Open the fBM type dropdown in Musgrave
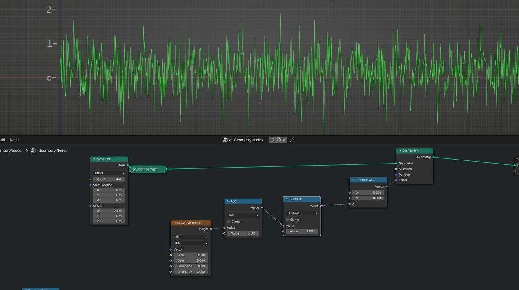 (x=191, y=243)
